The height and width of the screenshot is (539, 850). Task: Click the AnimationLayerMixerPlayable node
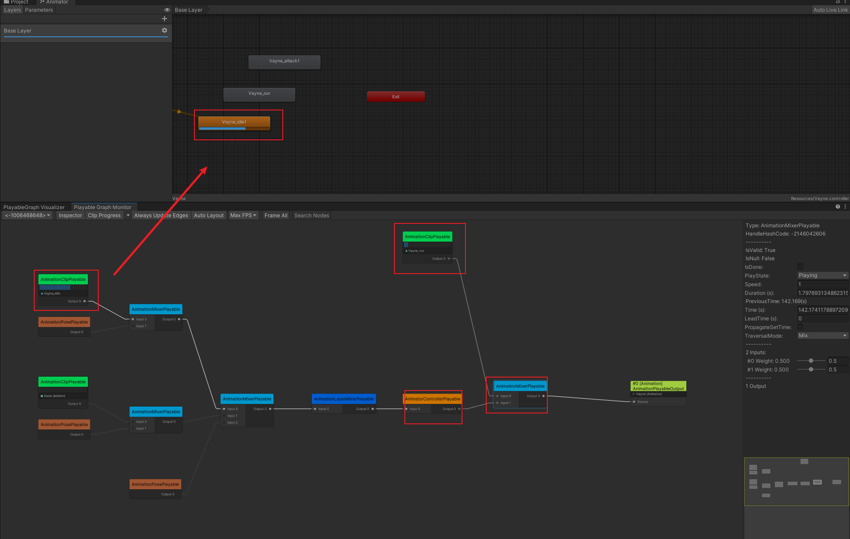343,399
